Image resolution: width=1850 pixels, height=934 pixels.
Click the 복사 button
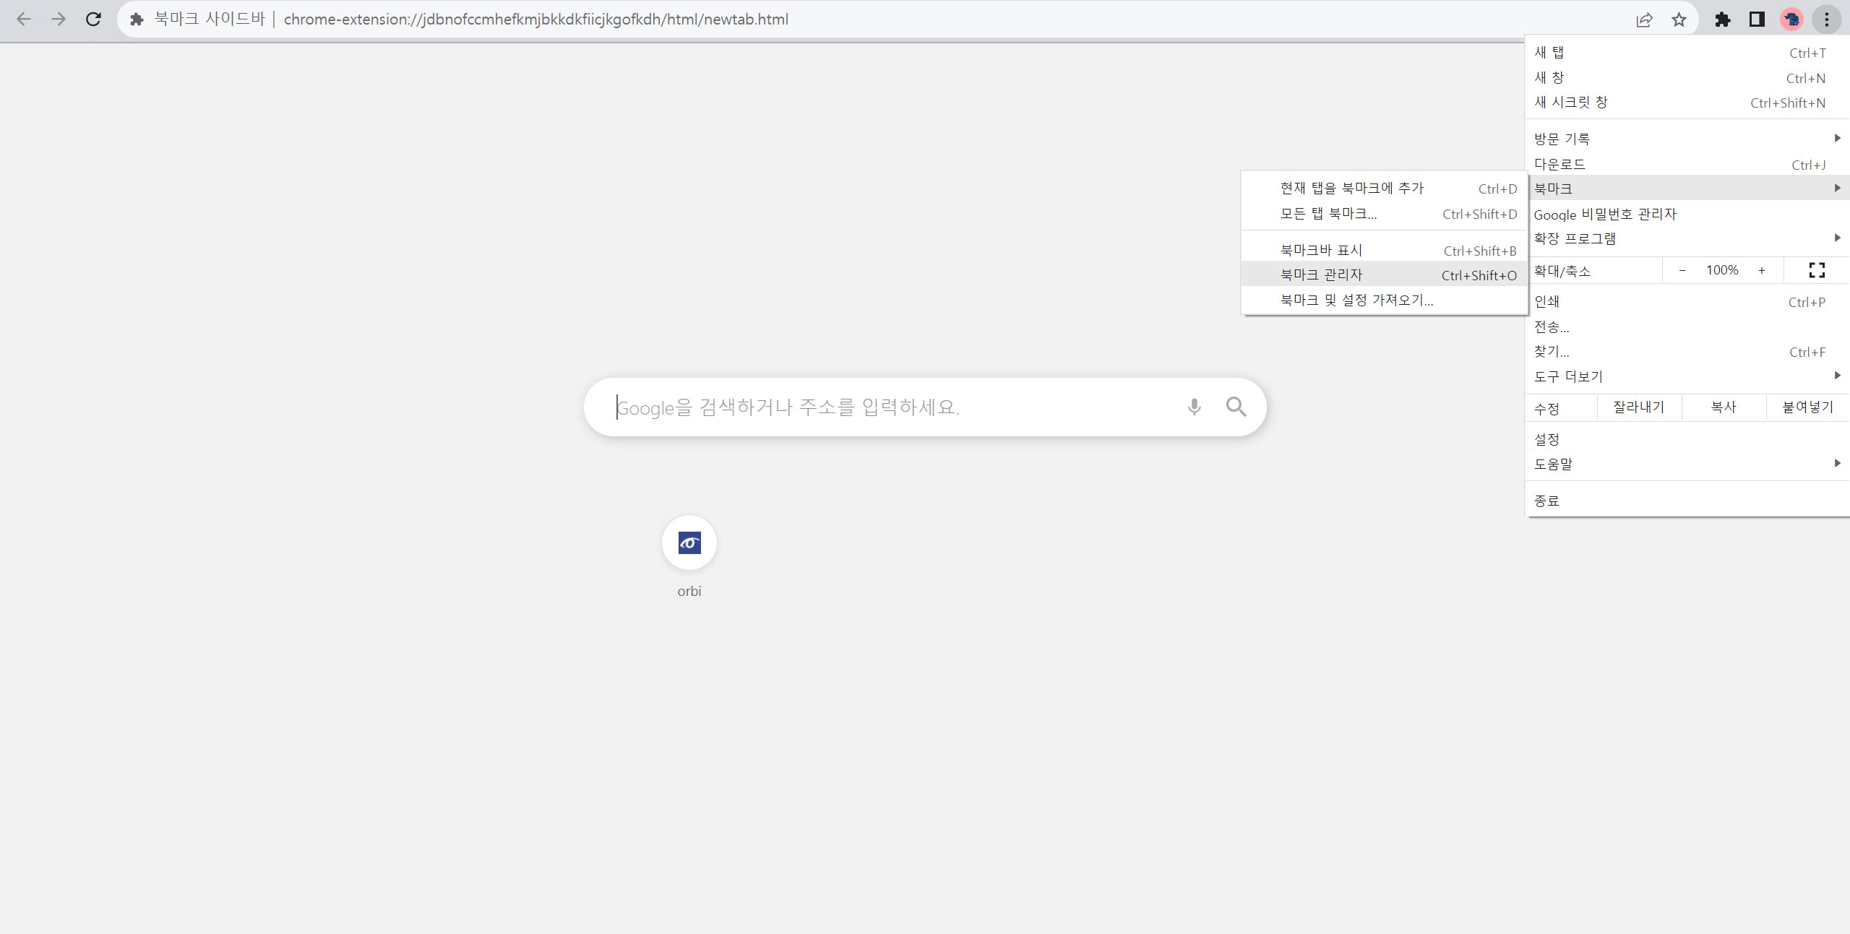tap(1724, 407)
